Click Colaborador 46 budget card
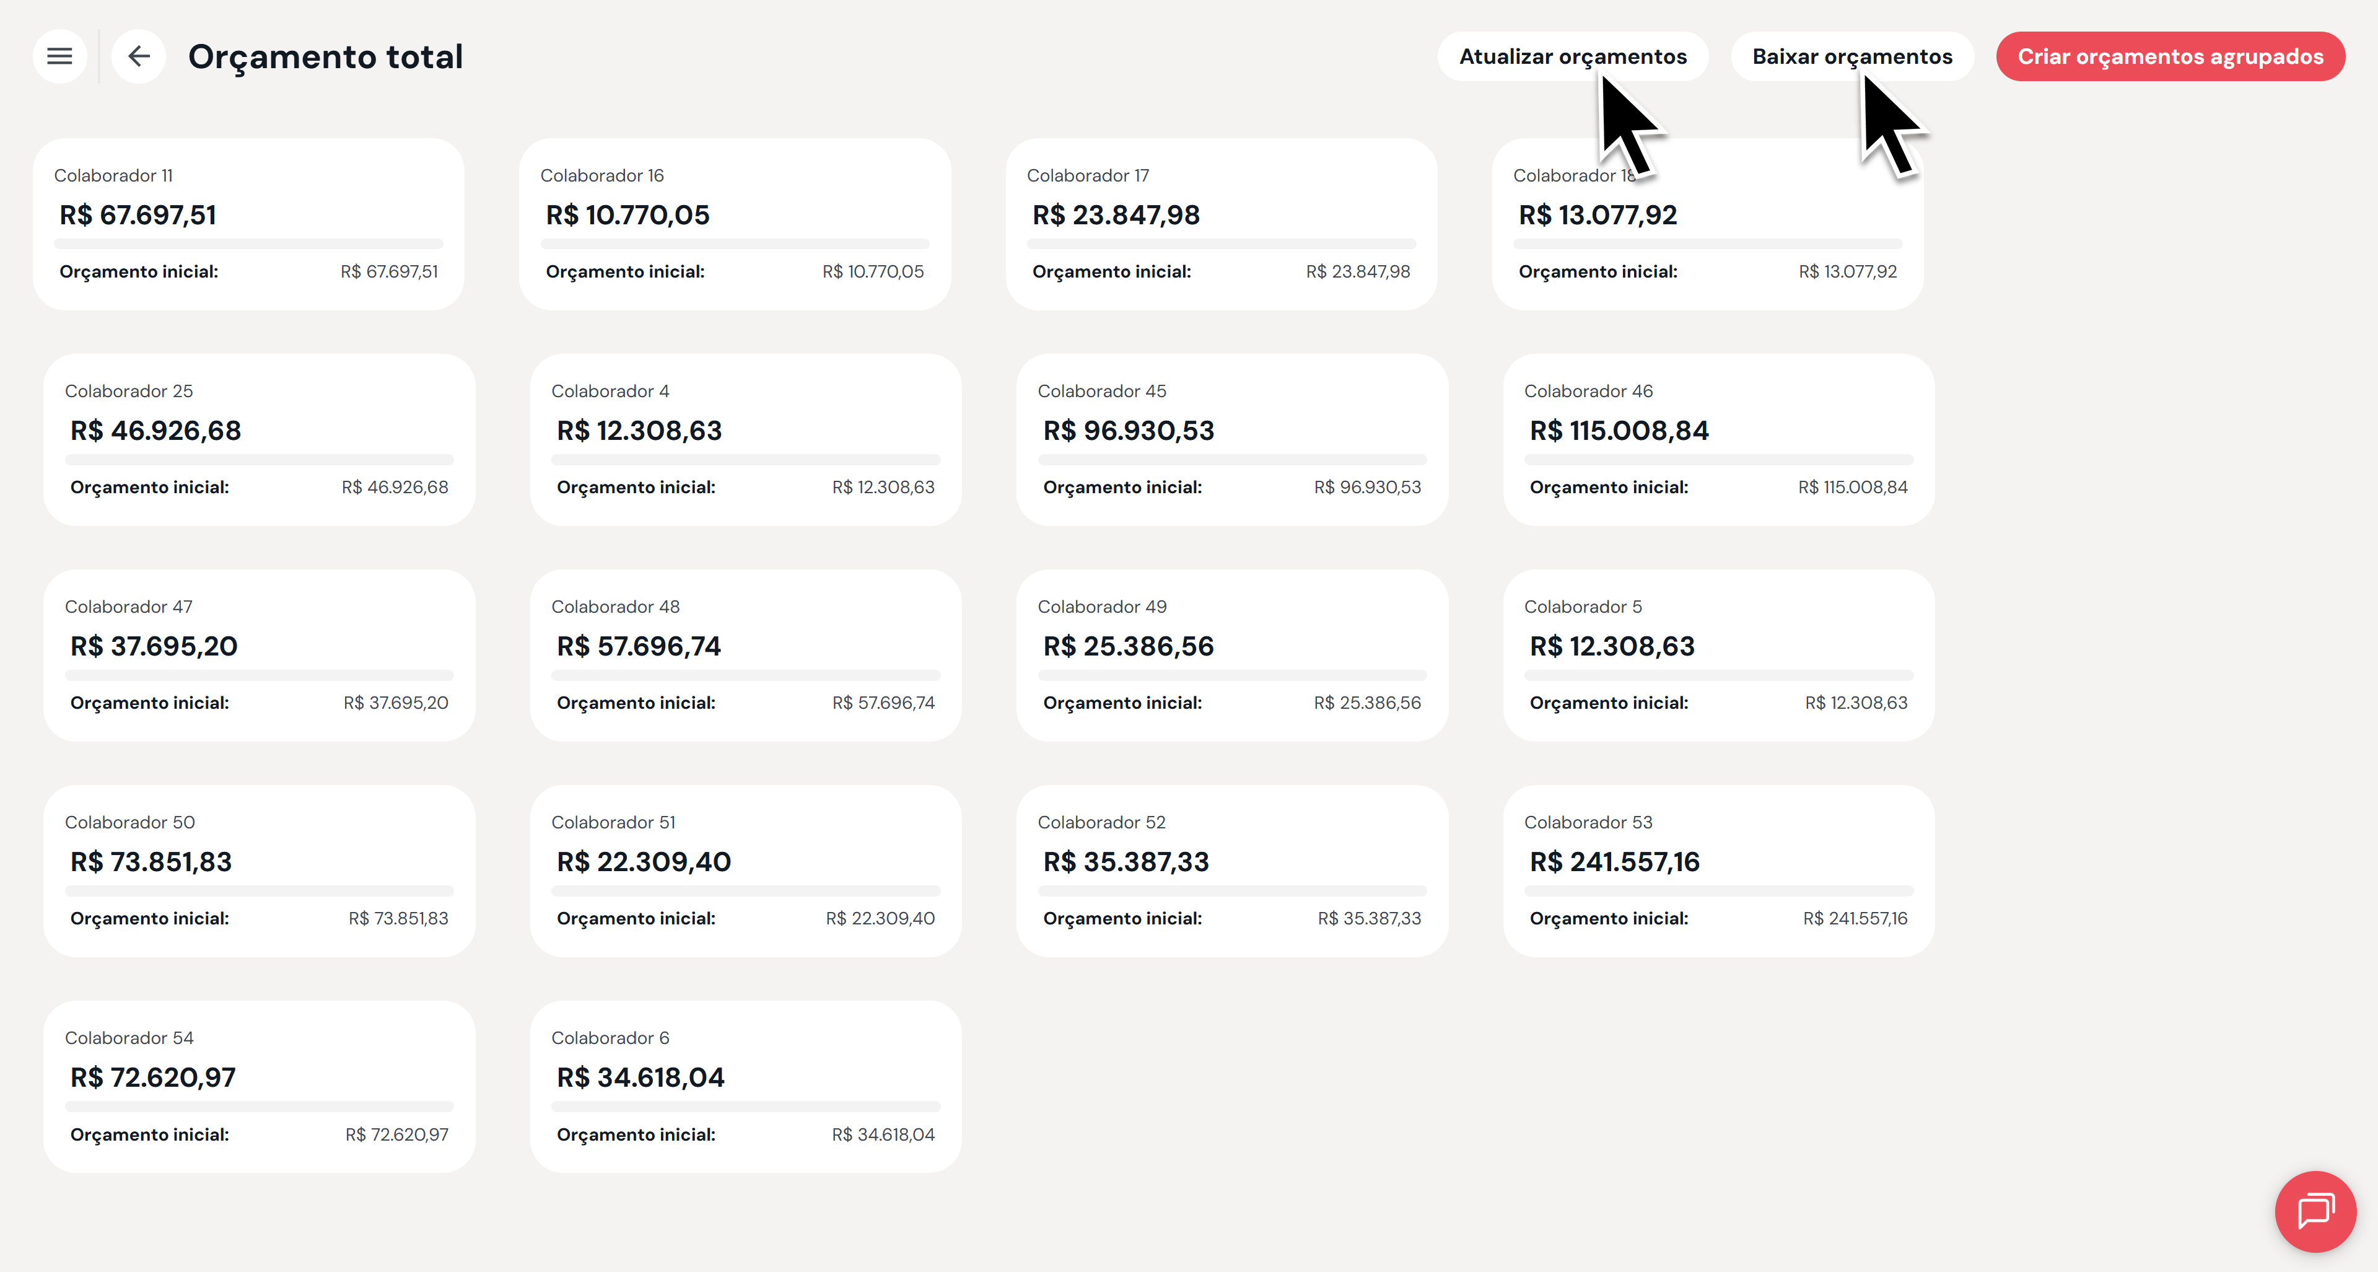The image size is (2378, 1272). [x=1718, y=439]
